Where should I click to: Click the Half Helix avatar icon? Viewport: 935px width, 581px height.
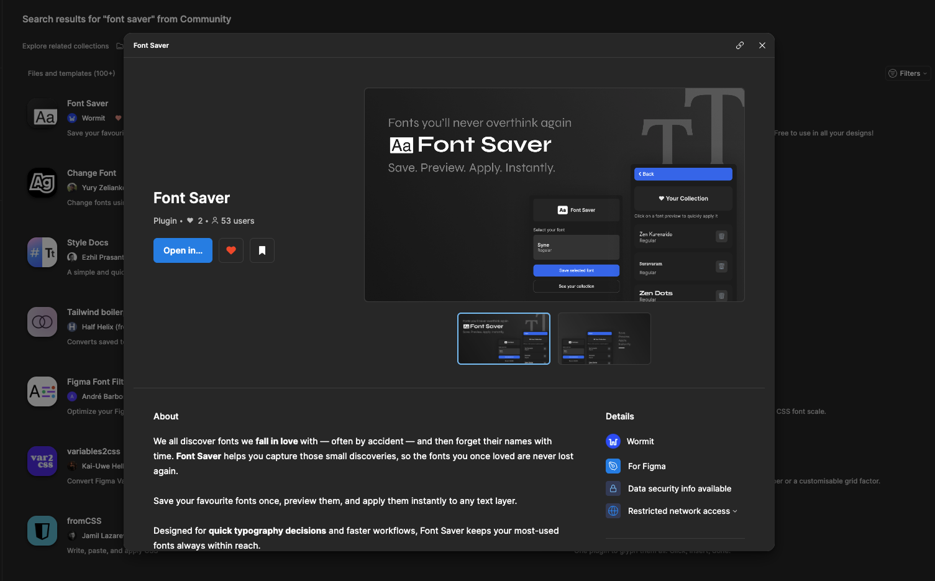72,327
